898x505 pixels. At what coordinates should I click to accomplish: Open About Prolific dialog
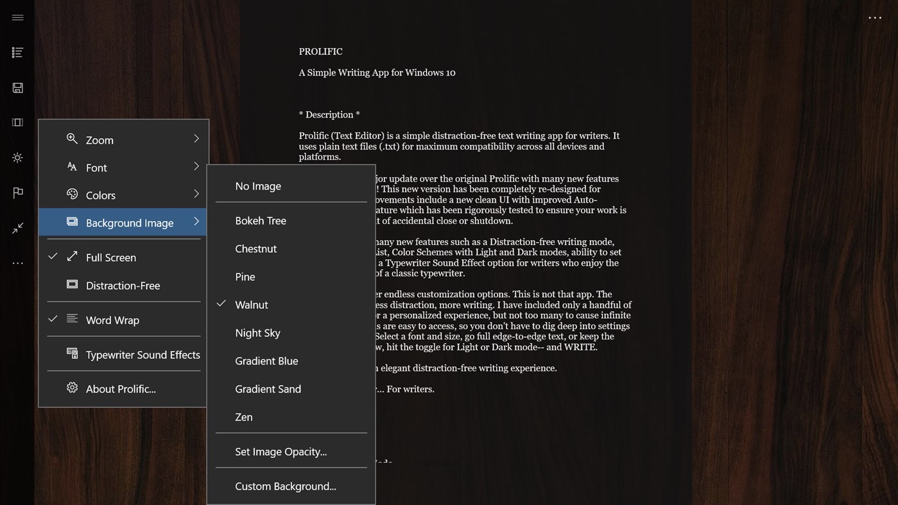121,388
